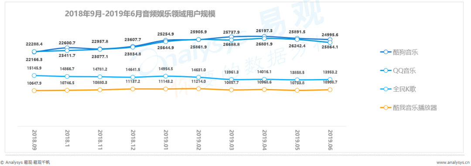Open the www.analysys.cn link
The image size is (471, 166).
[x=454, y=162]
